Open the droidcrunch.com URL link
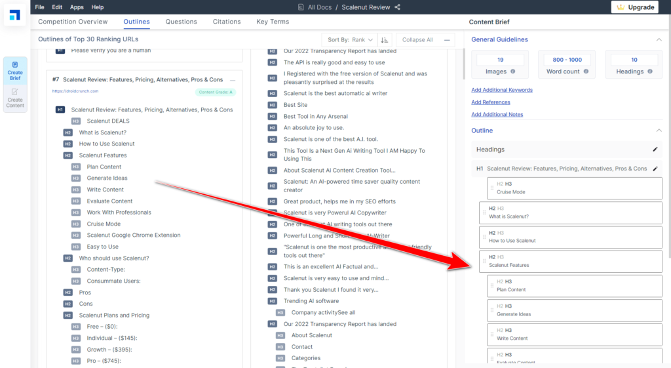 [75, 91]
